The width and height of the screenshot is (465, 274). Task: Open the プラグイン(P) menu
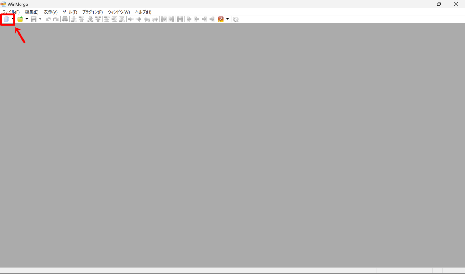coord(92,12)
